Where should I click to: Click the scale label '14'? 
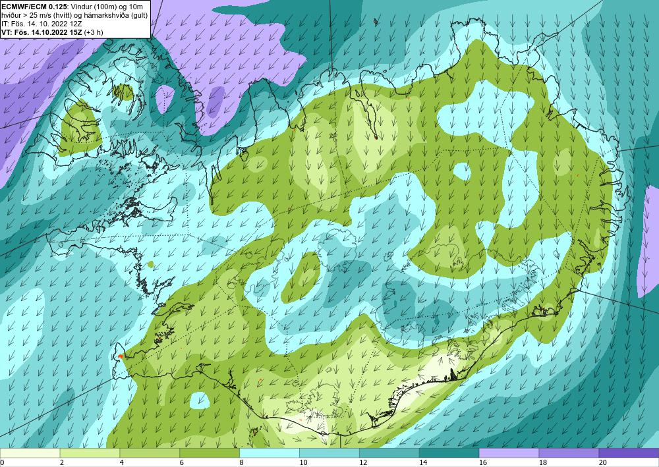click(x=423, y=463)
